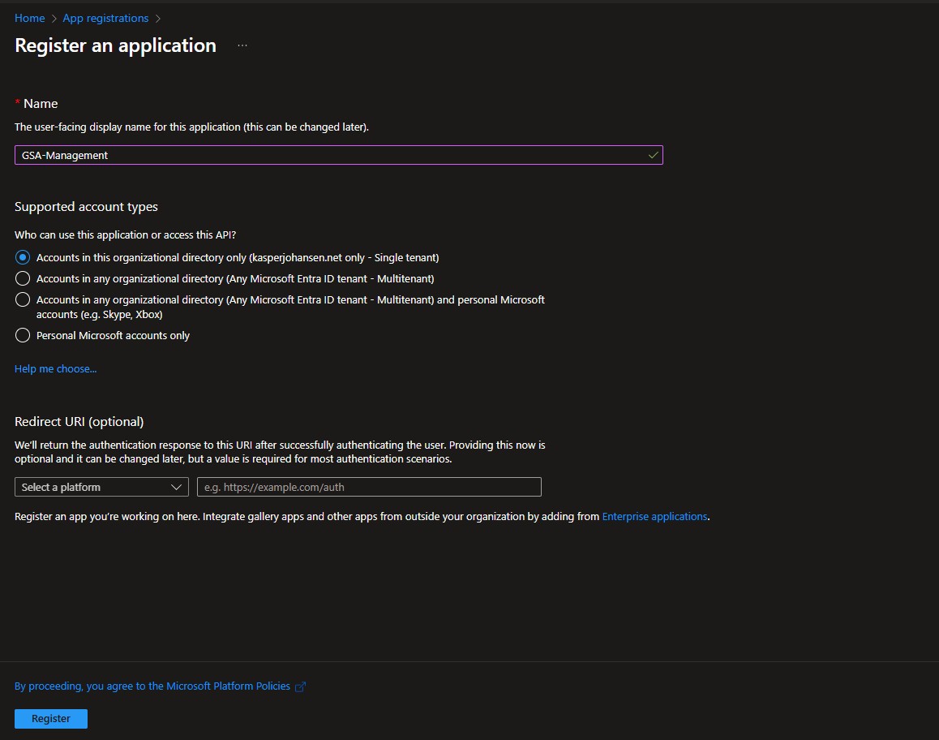Click the Home breadcrumb link
939x740 pixels.
tap(29, 18)
